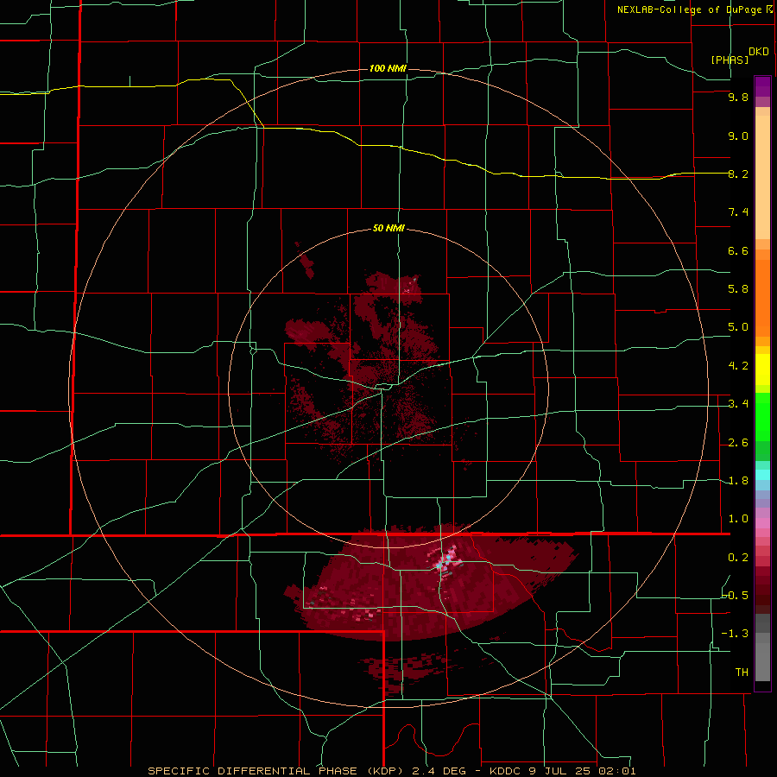This screenshot has width=777, height=777.
Task: Click the 2.6 legend value
Action: click(x=738, y=443)
